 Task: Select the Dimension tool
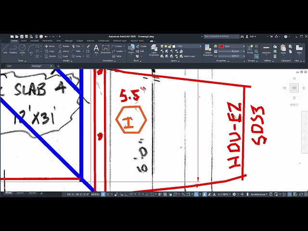coord(106,49)
